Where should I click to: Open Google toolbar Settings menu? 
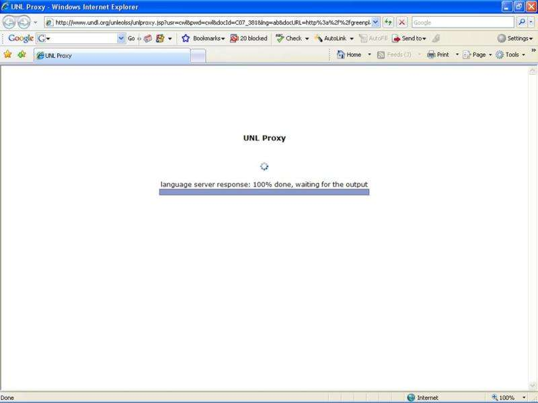[515, 38]
